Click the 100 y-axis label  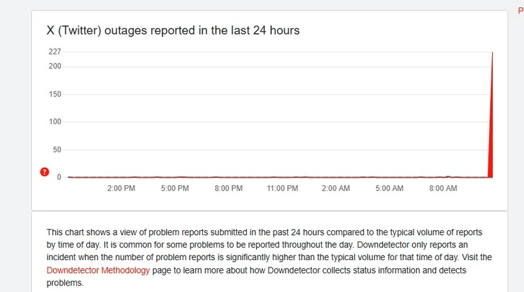coord(54,122)
